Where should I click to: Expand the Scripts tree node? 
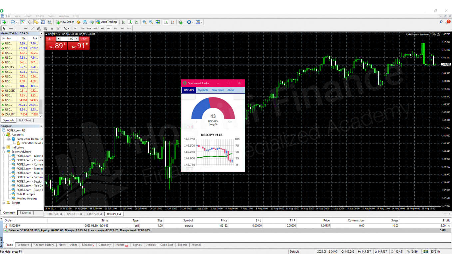(4, 203)
